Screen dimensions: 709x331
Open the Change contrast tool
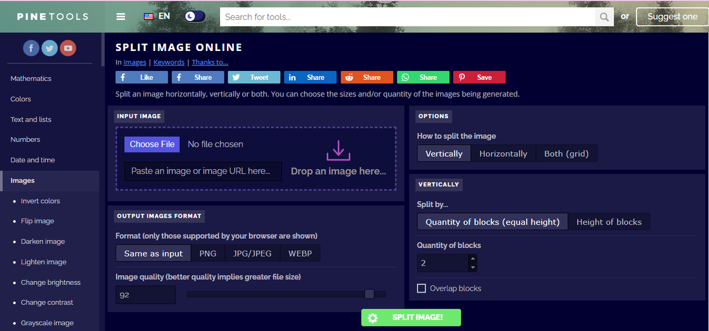47,303
